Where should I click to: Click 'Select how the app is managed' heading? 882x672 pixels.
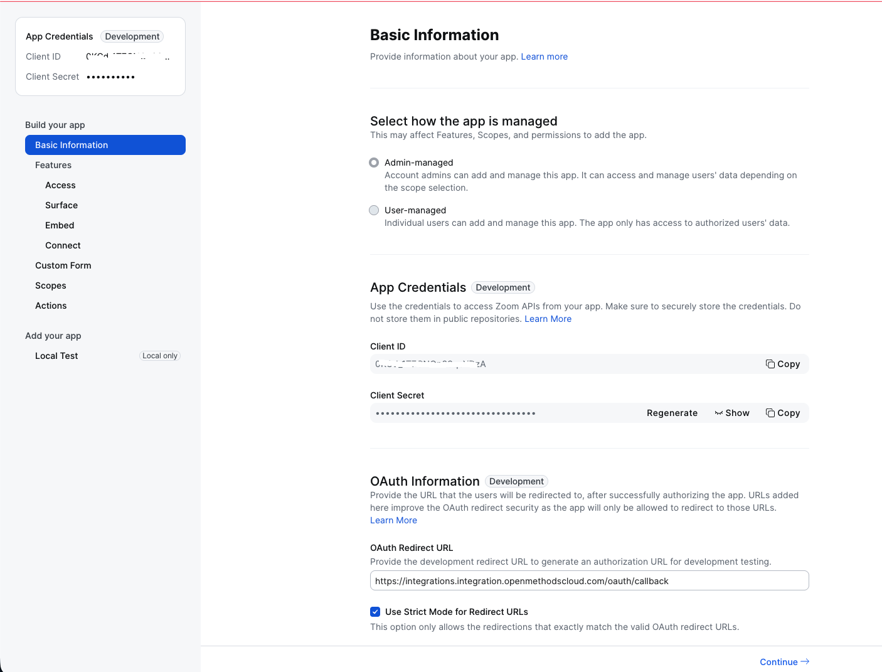pyautogui.click(x=464, y=121)
